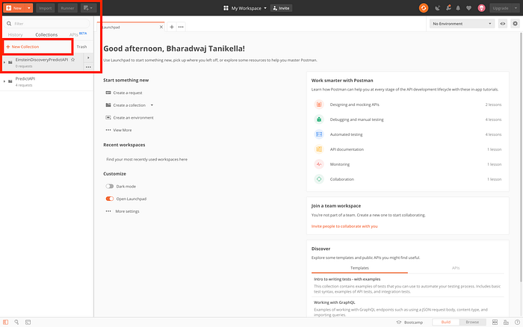
Task: Click Create an environment
Action: (x=130, y=118)
